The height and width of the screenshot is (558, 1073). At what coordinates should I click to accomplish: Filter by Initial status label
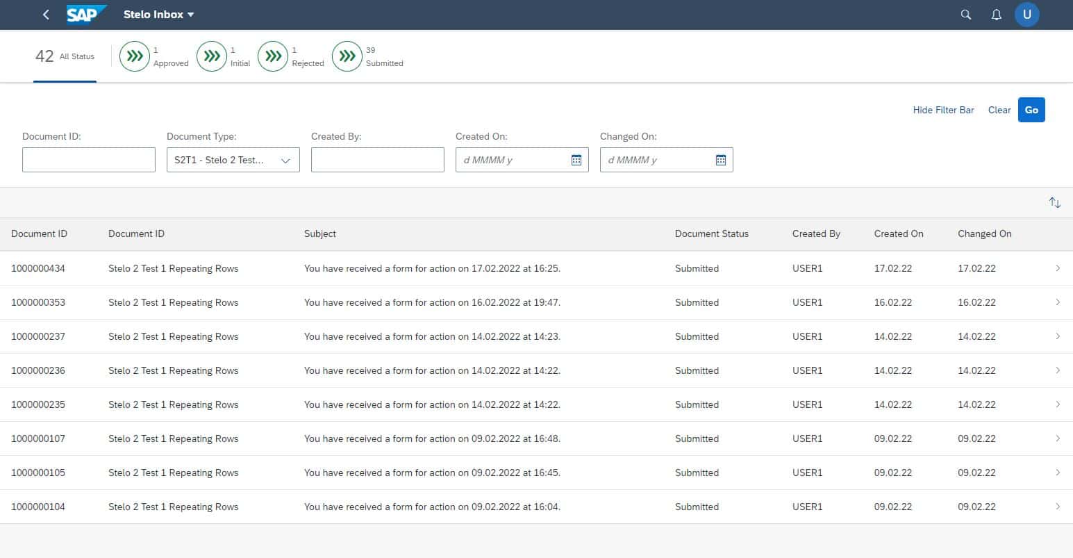click(x=240, y=63)
